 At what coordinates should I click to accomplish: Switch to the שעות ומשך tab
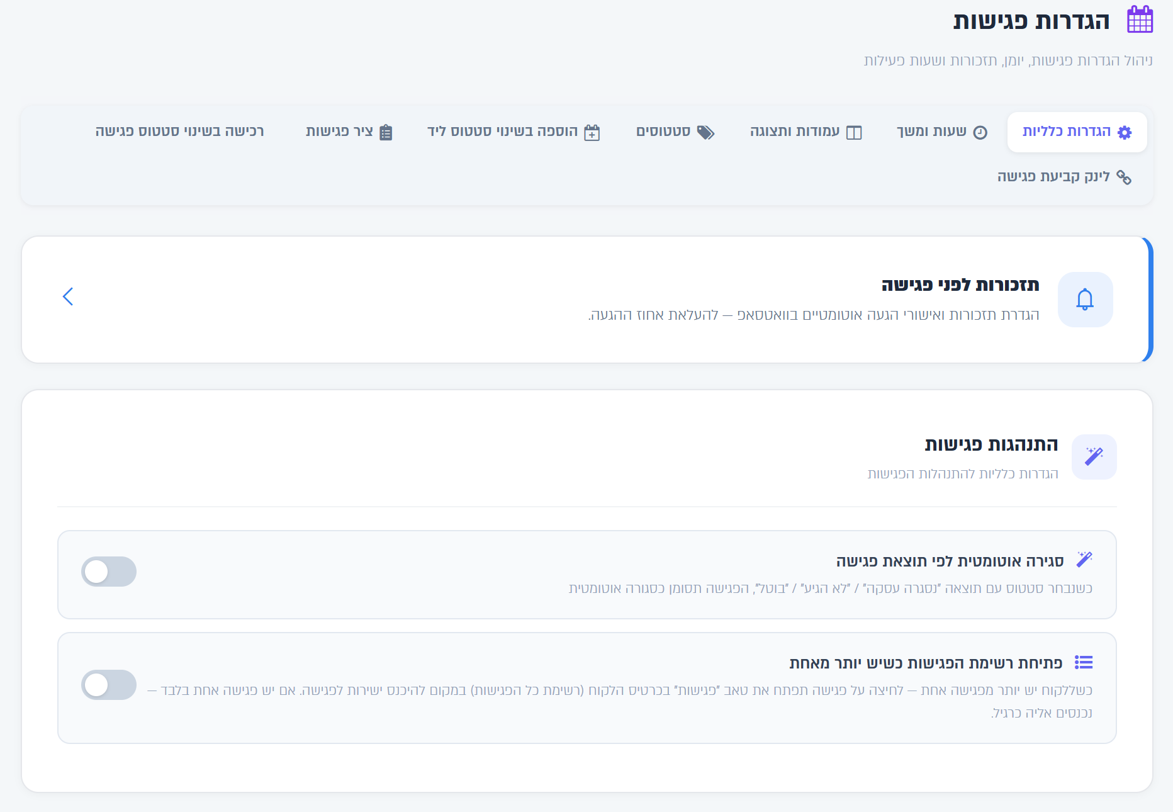pyautogui.click(x=942, y=132)
